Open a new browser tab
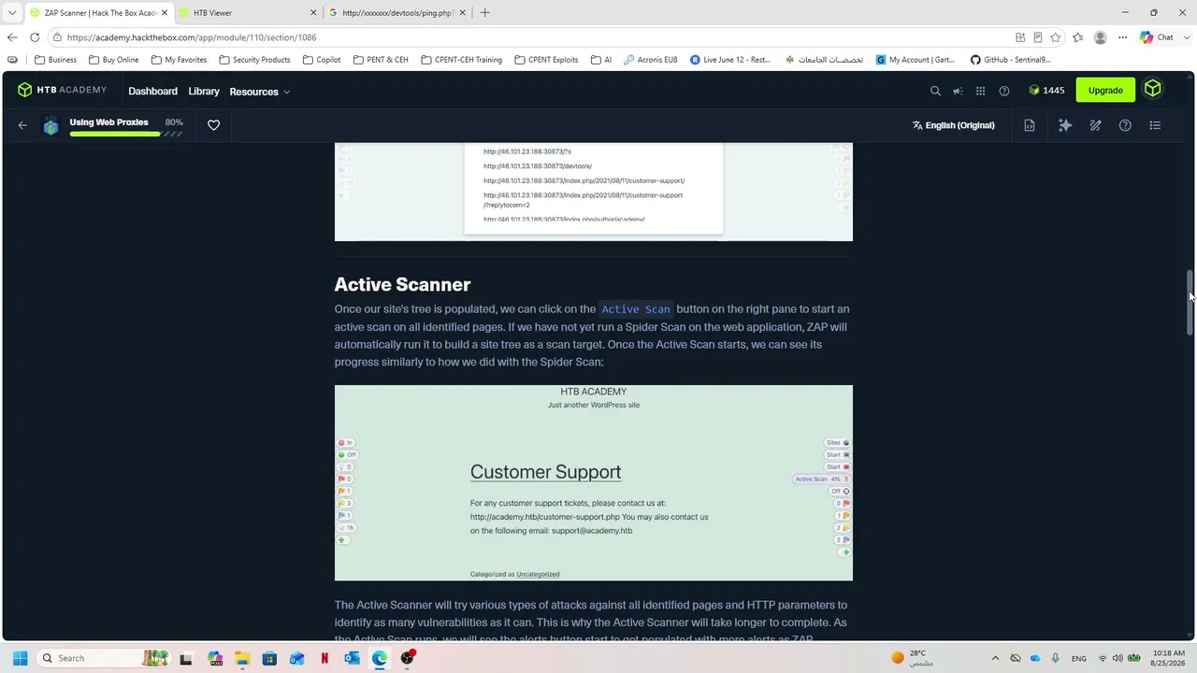 coord(484,13)
